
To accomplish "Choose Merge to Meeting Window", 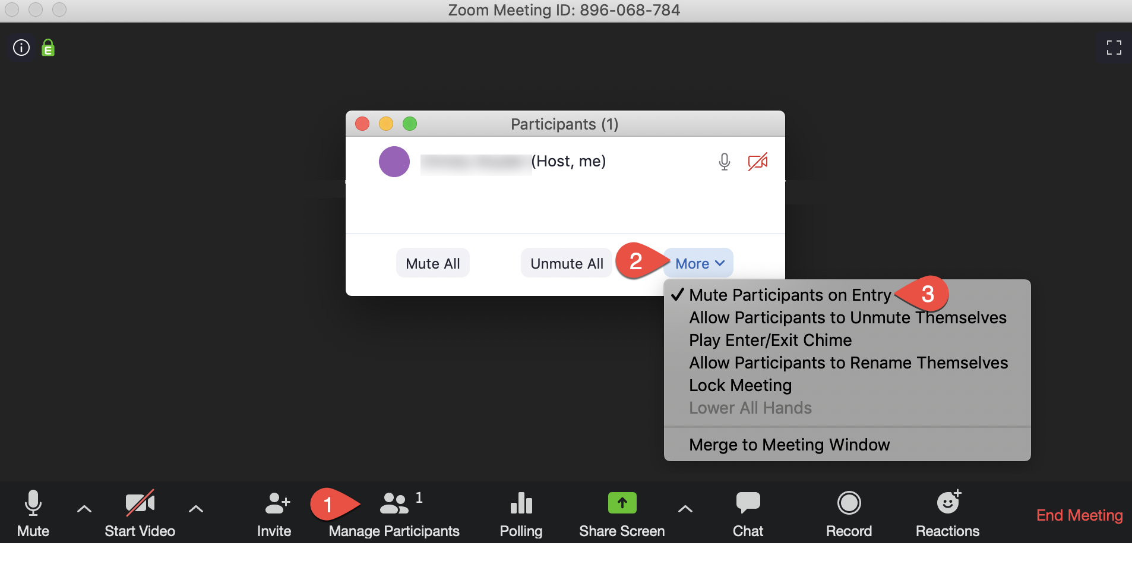I will [x=789, y=444].
